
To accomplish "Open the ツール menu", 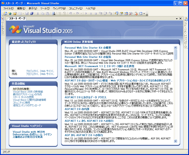I will click(45, 8).
